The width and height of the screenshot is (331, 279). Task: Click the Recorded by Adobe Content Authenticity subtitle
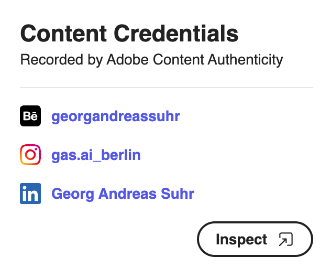(x=151, y=60)
